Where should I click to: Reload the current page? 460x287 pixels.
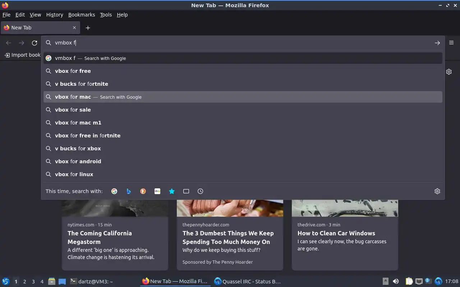(x=34, y=43)
